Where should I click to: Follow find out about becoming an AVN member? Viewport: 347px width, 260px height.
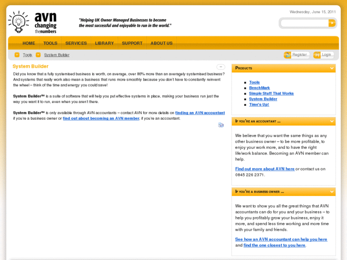[x=101, y=118]
